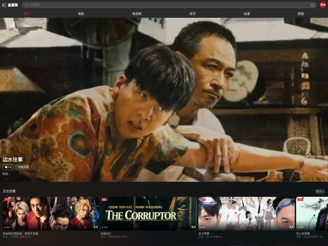Go to the 短剧 tab
Viewport: 328px width, 246px height.
click(301, 14)
